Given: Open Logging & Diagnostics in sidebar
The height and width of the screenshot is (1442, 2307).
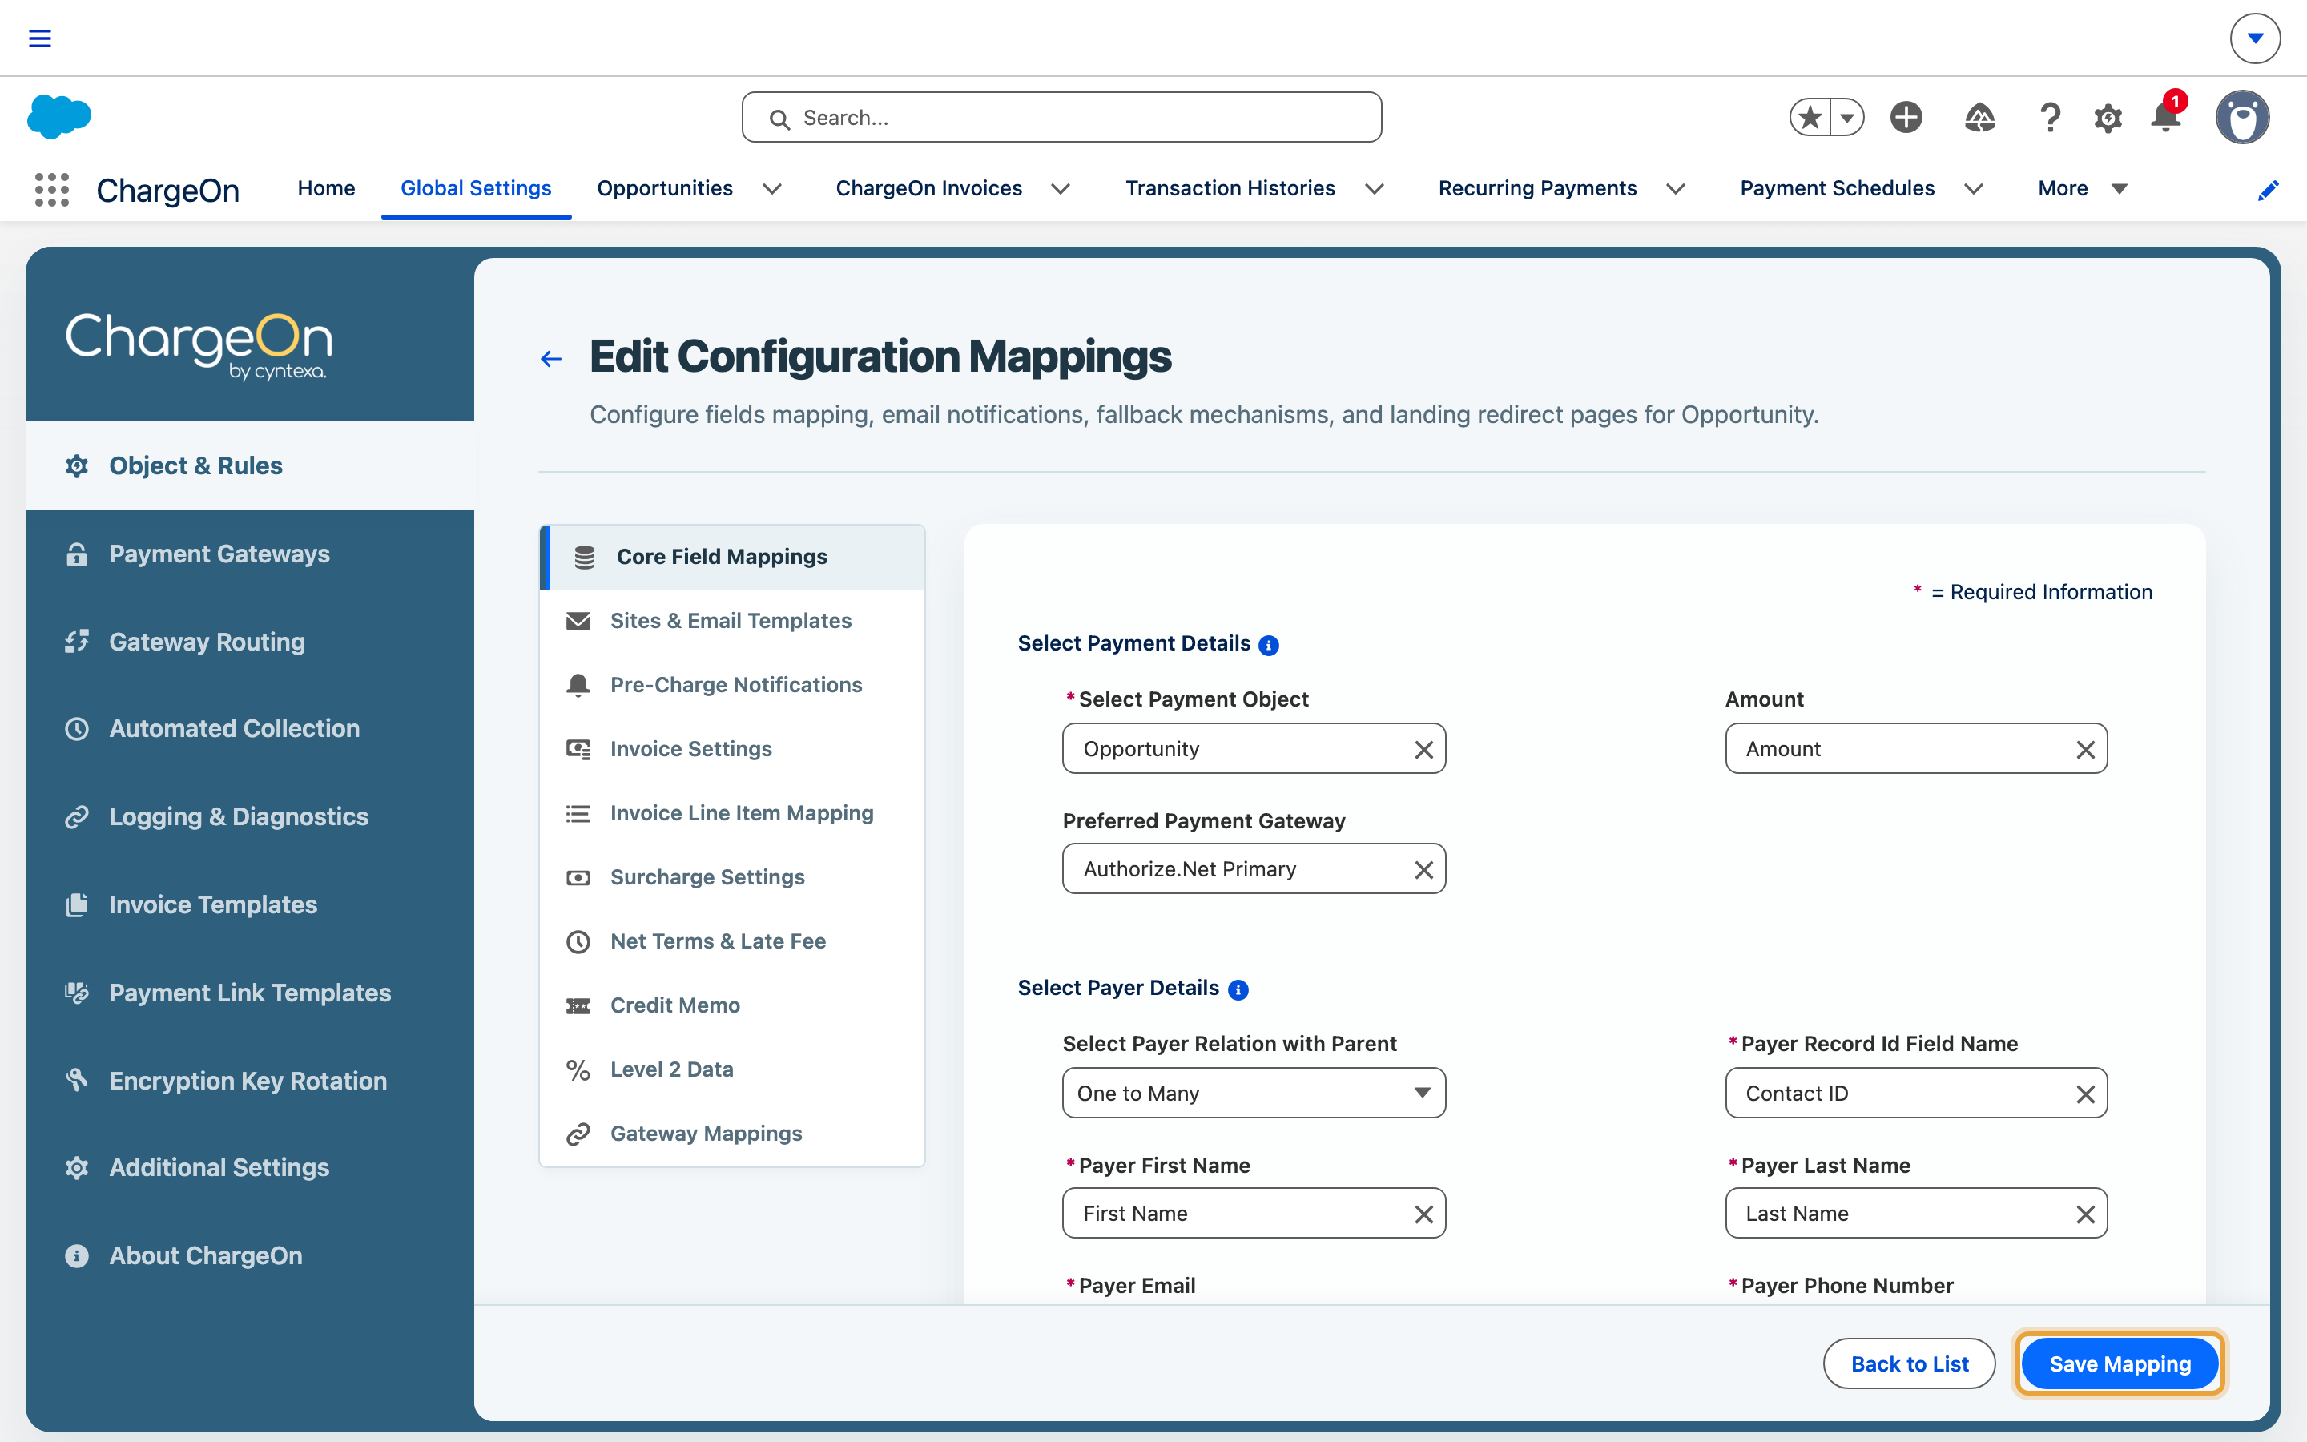Looking at the screenshot, I should 250,817.
